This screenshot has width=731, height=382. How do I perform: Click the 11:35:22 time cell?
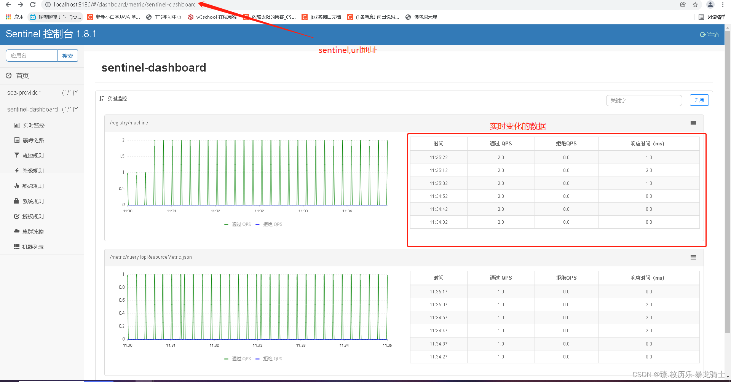point(439,158)
